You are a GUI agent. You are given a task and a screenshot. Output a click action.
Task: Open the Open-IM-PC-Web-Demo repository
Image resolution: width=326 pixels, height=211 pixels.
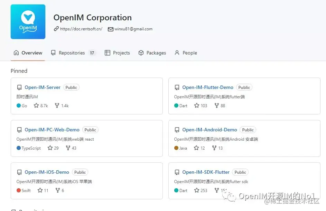(52, 130)
